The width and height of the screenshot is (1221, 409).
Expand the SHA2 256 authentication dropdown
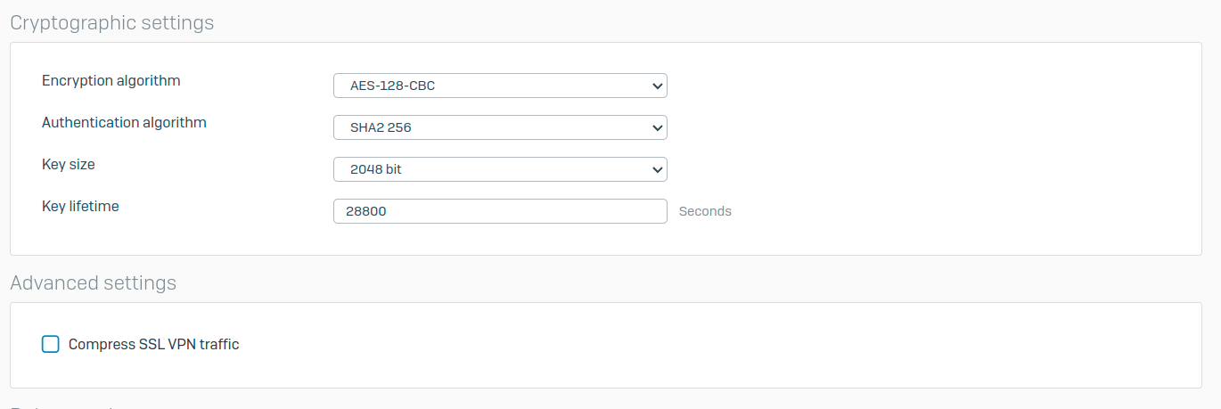tap(499, 127)
